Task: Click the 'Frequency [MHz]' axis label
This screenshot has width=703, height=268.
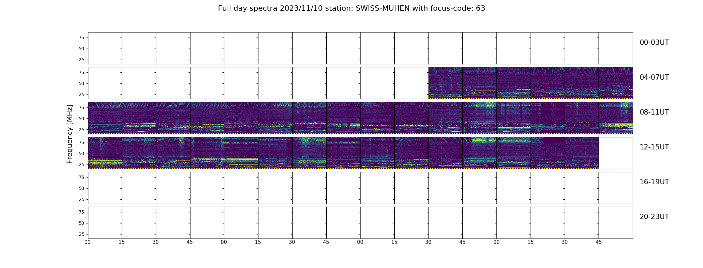Action: pyautogui.click(x=70, y=134)
